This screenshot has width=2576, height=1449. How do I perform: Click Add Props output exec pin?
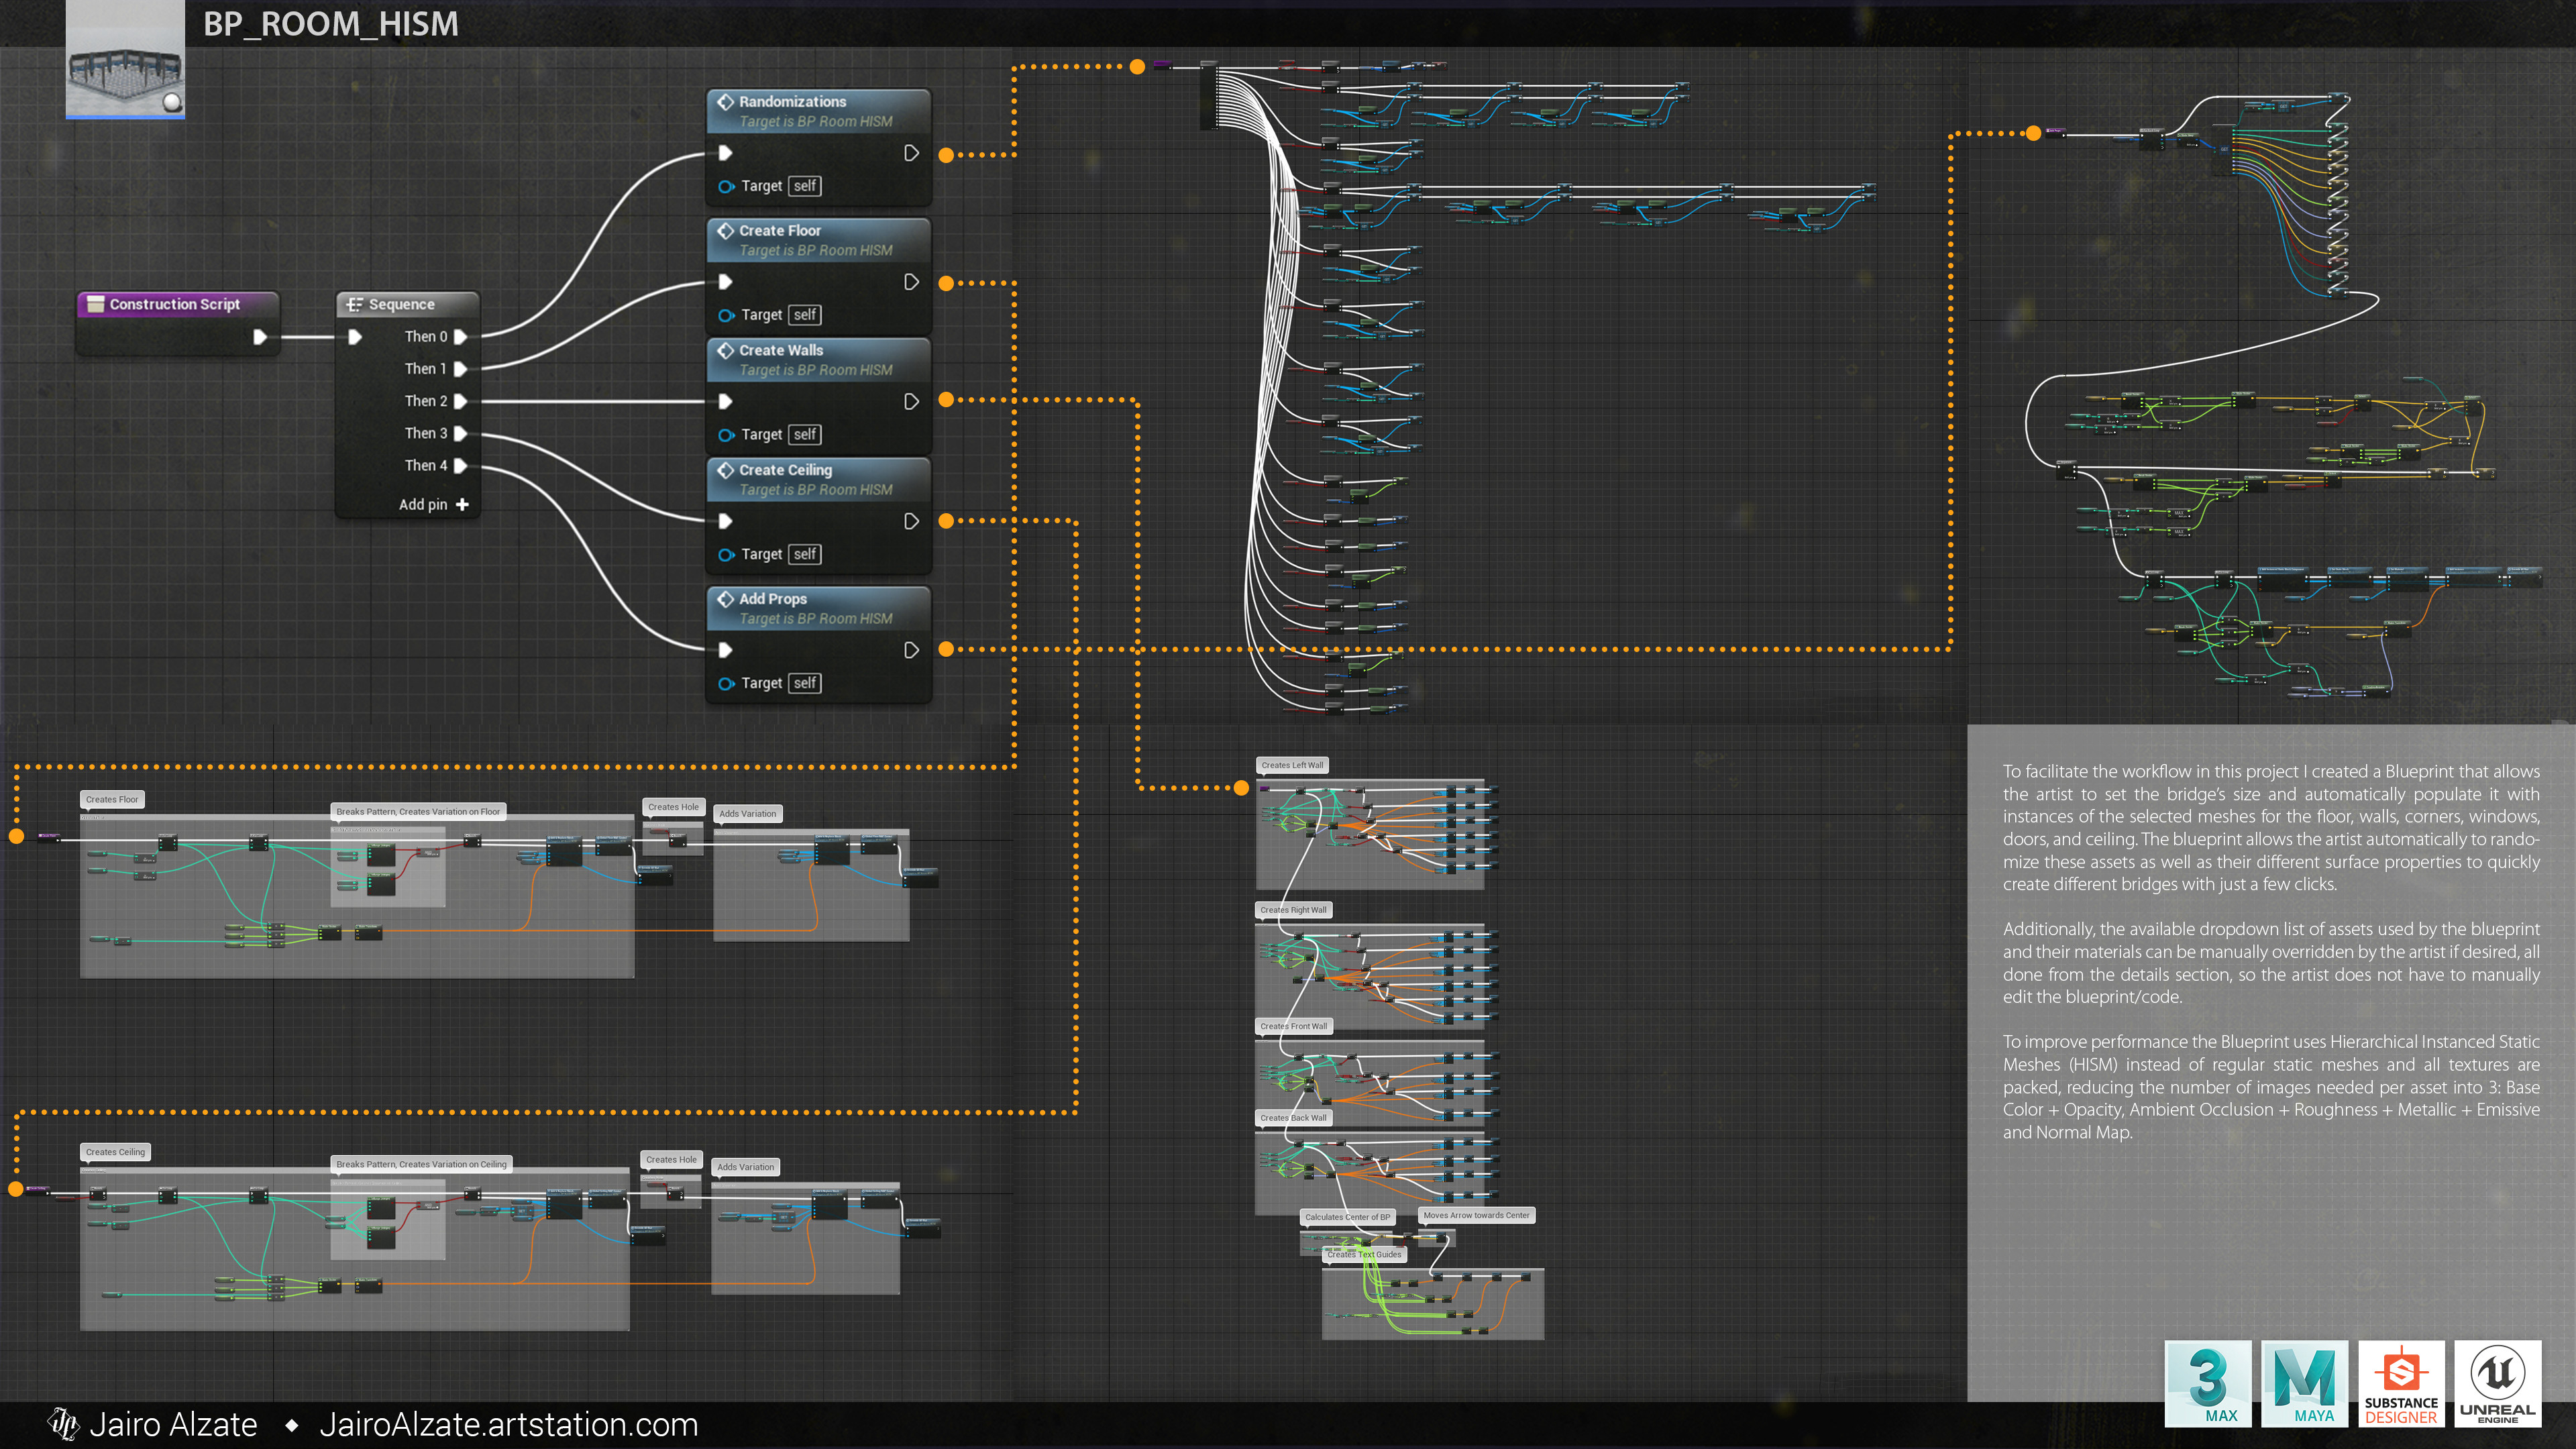911,650
